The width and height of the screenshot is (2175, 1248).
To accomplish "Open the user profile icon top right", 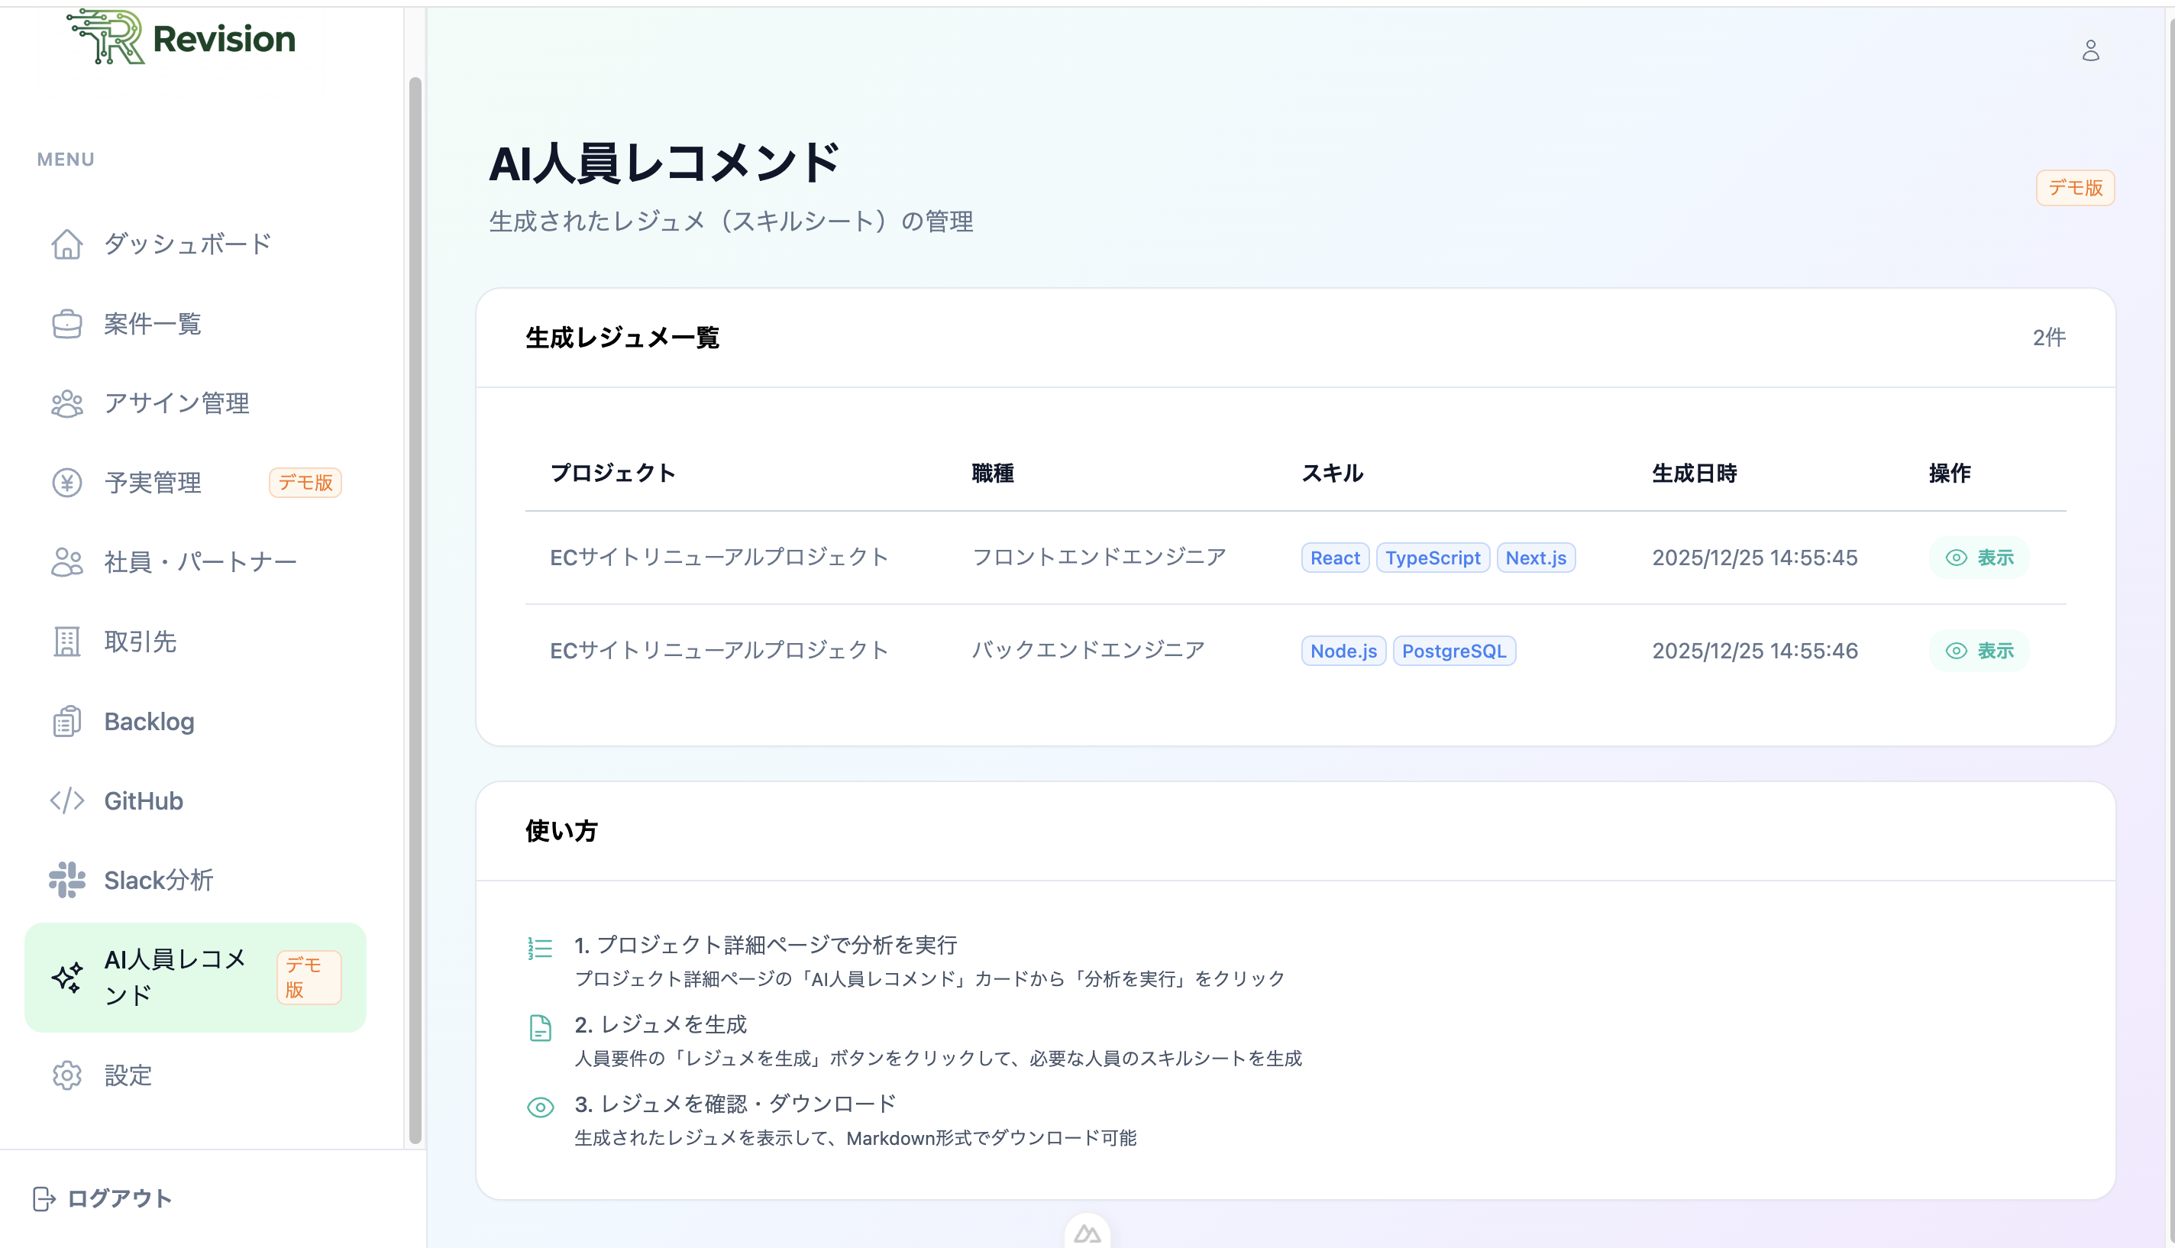I will coord(2091,50).
